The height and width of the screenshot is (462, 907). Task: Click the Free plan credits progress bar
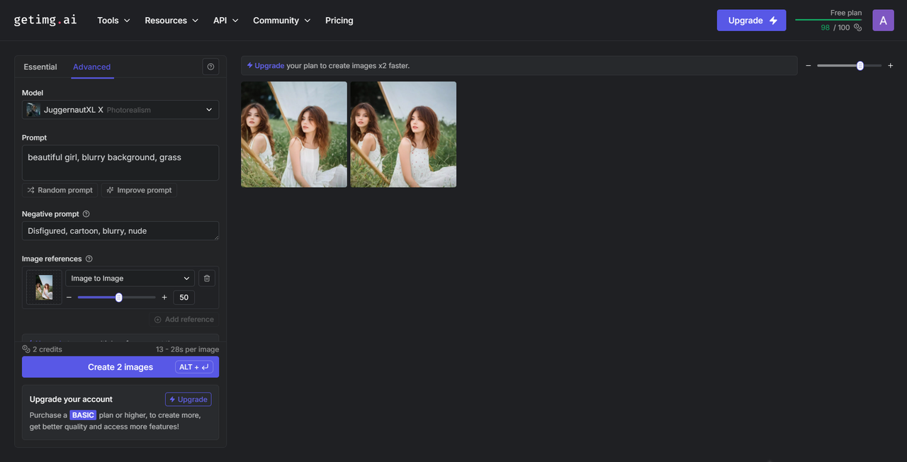828,20
